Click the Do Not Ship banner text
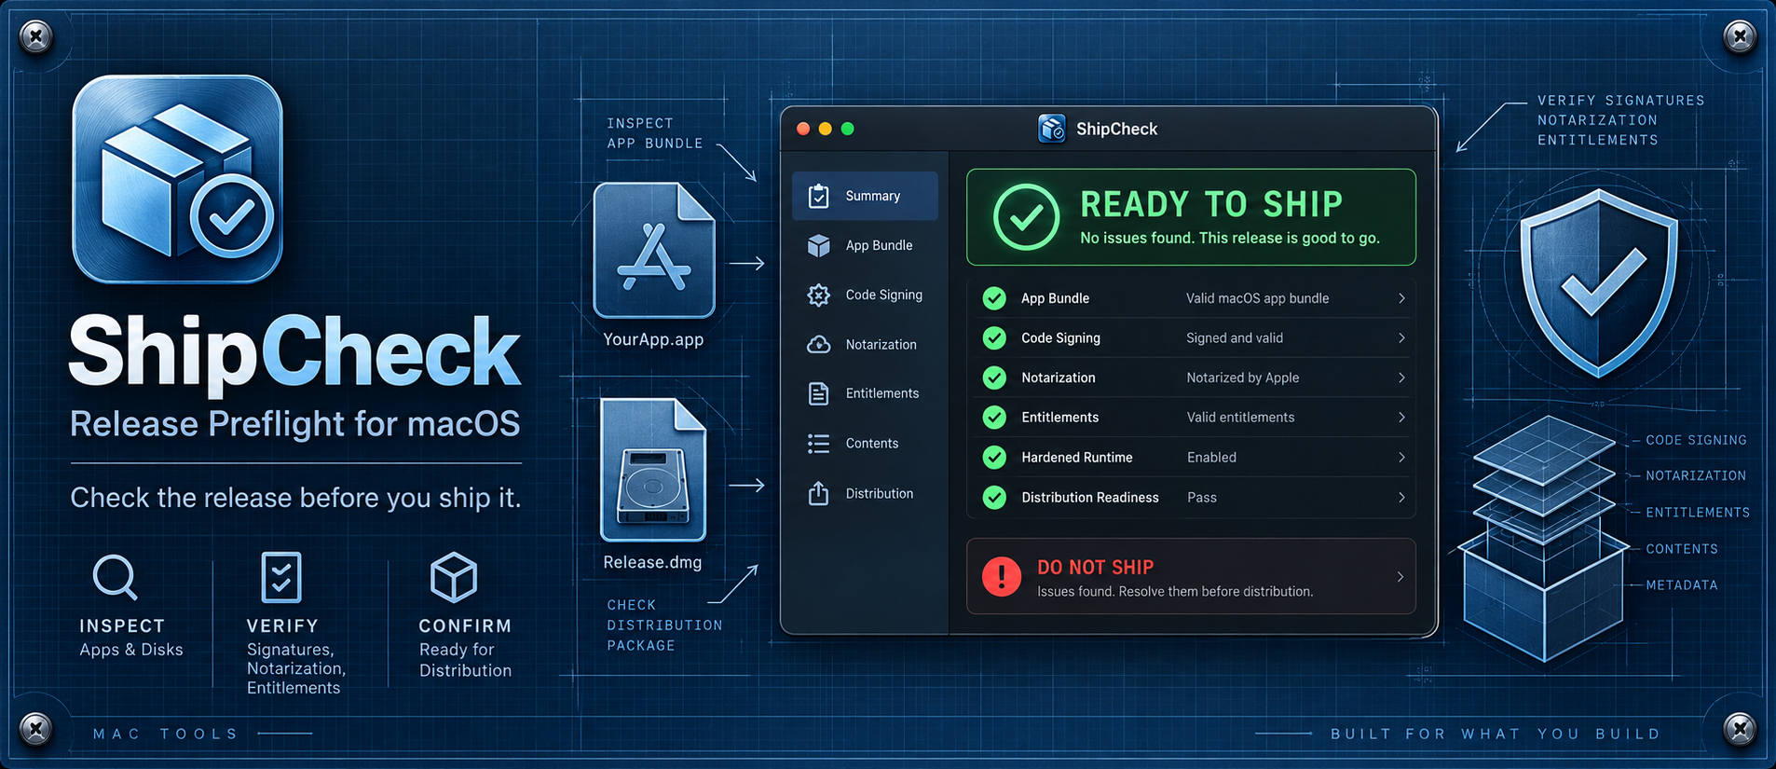 pyautogui.click(x=1096, y=567)
